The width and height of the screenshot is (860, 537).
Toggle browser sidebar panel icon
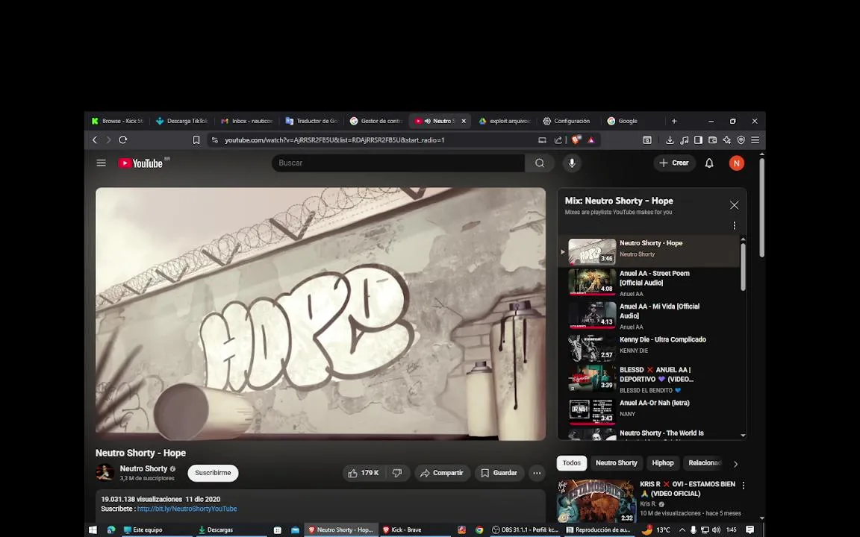pos(698,140)
